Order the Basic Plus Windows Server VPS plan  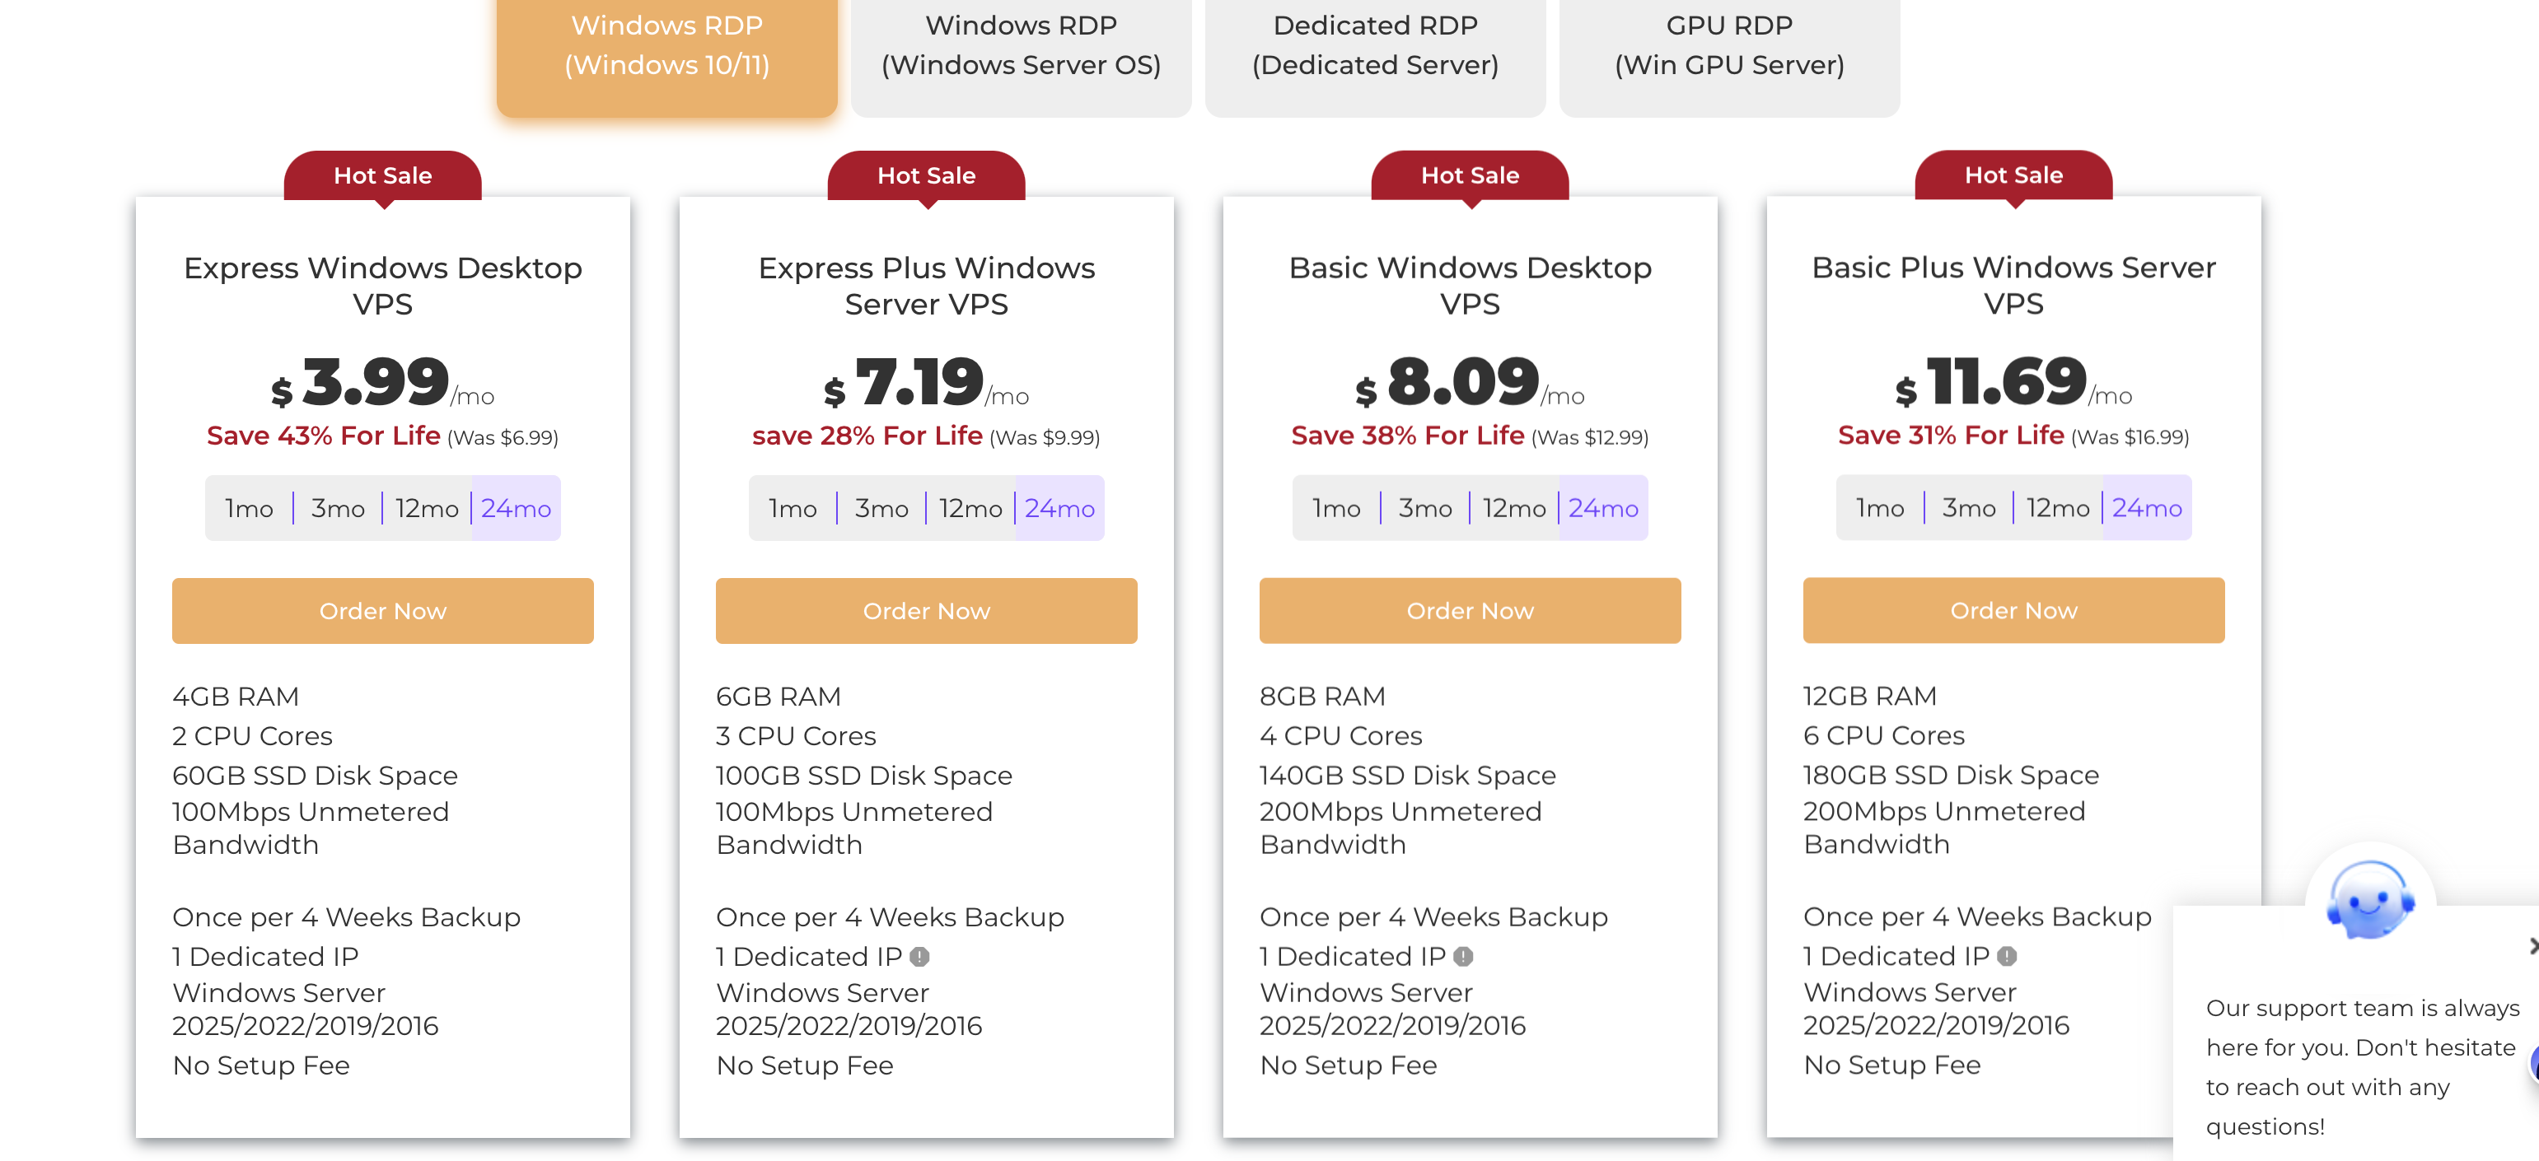coord(2013,610)
